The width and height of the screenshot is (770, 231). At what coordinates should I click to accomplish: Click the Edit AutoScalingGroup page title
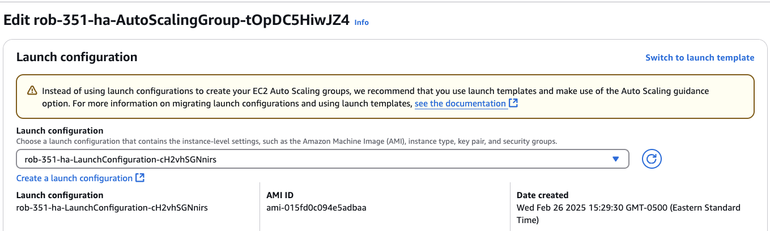tap(176, 21)
